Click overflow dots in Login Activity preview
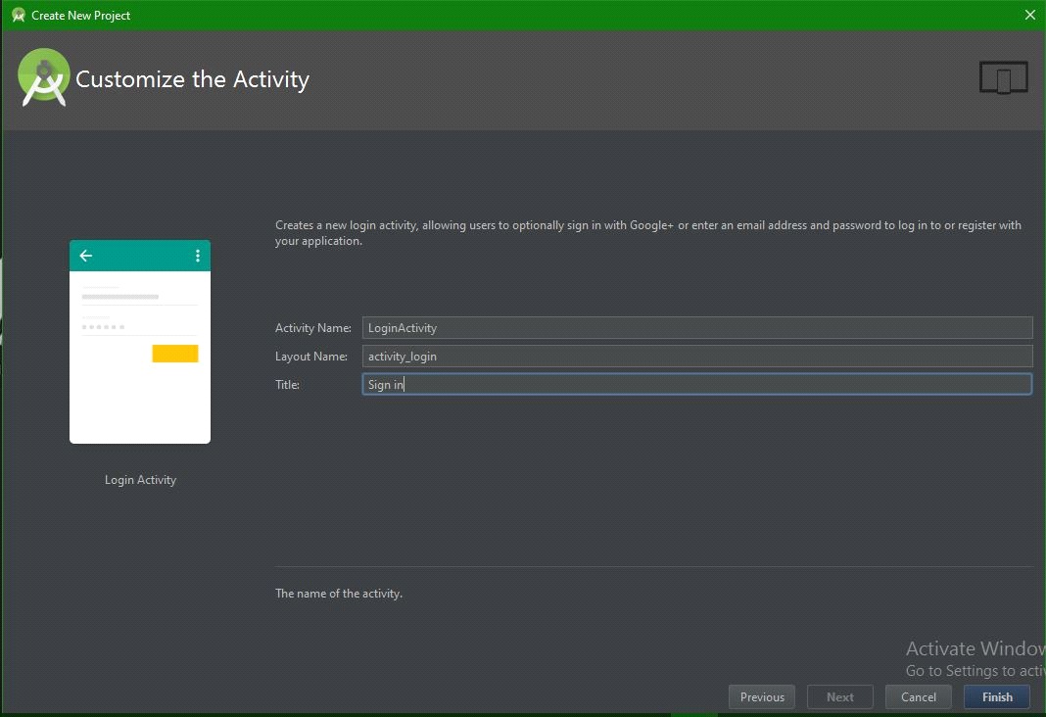 [198, 256]
